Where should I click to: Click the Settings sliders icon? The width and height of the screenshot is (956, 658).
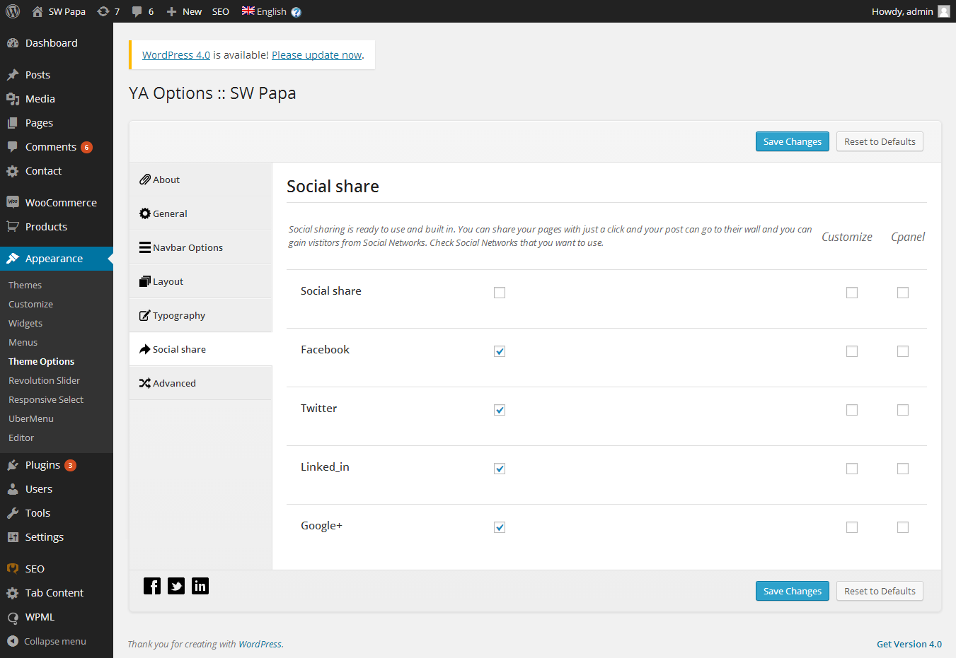[x=13, y=537]
